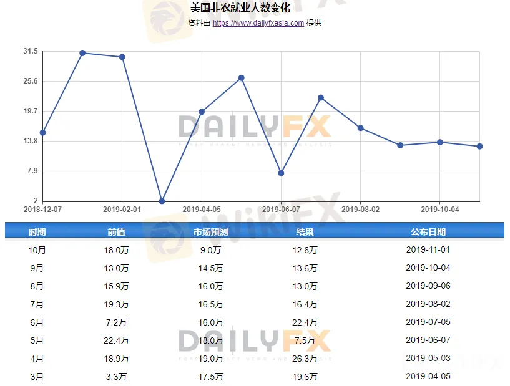The width and height of the screenshot is (510, 386).
Task: Click the 5月 row period cell
Action: 37,340
